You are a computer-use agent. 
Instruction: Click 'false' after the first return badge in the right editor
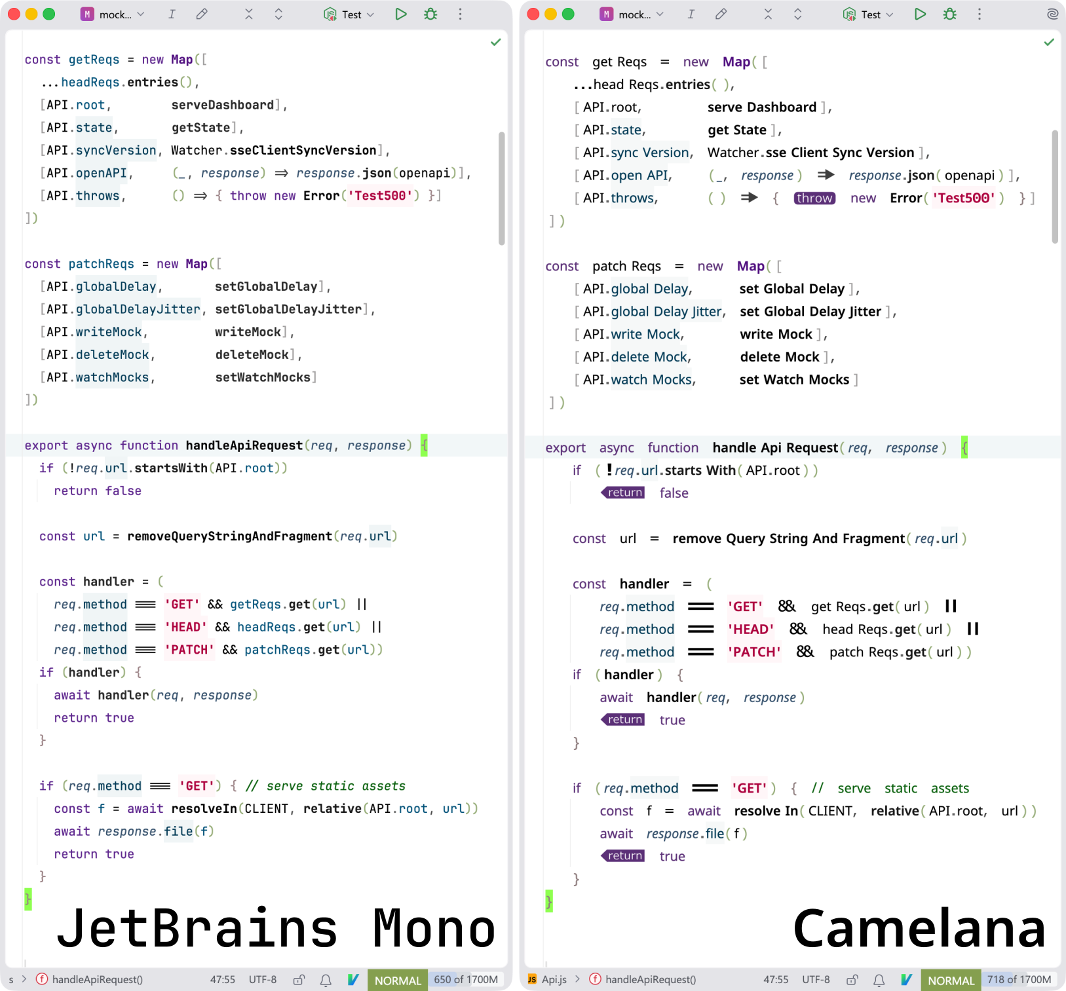(x=674, y=493)
